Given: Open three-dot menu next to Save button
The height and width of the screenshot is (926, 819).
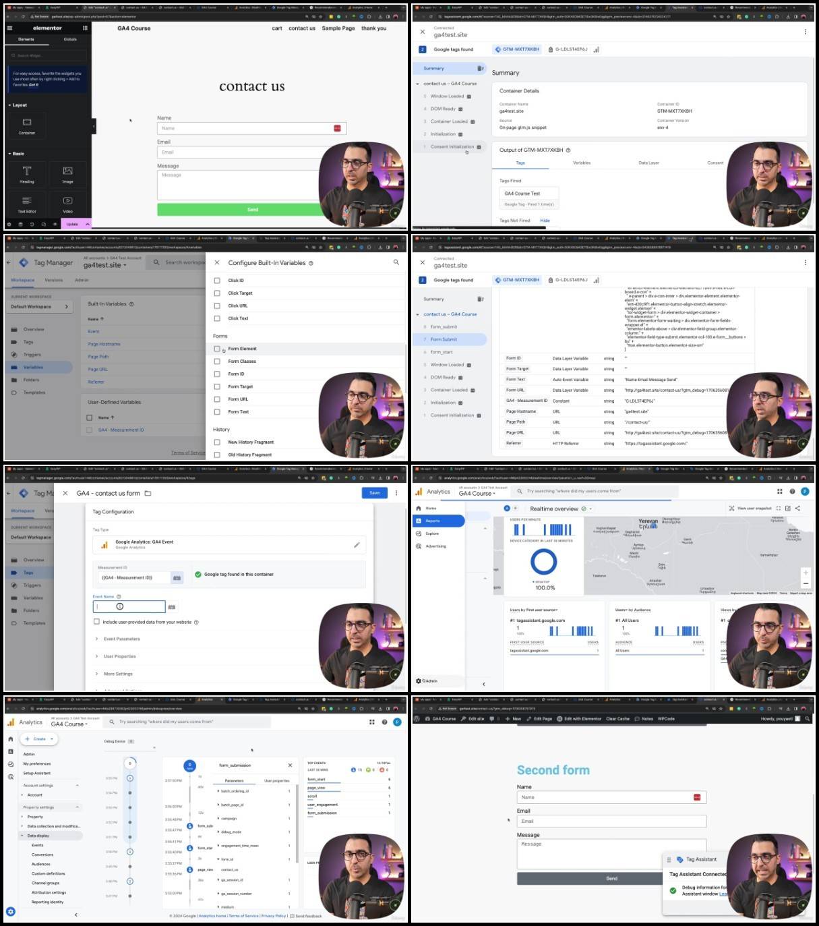Looking at the screenshot, I should point(396,493).
